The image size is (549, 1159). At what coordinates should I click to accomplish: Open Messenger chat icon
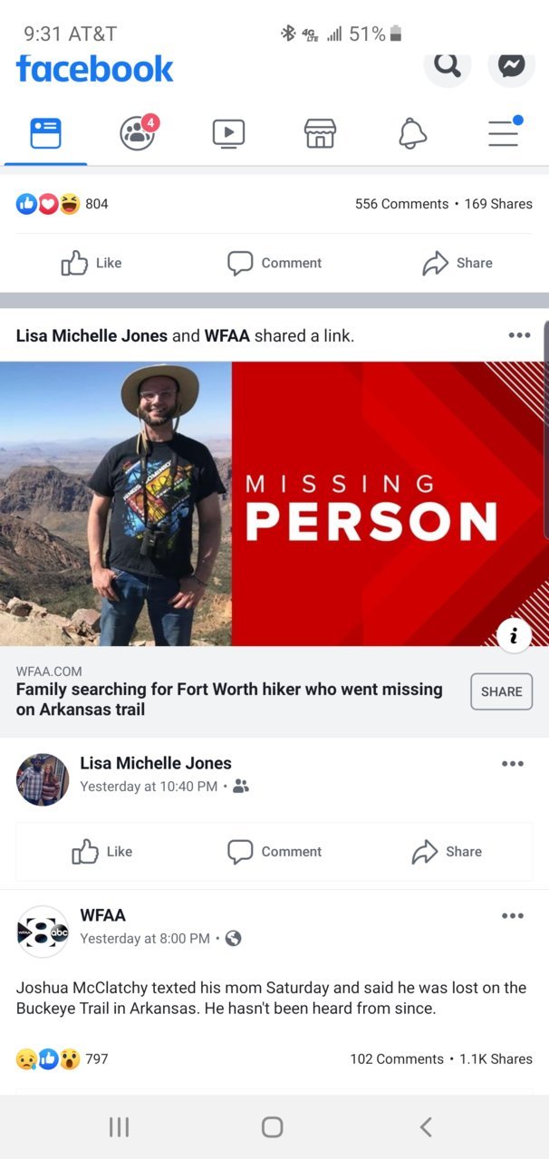point(512,66)
